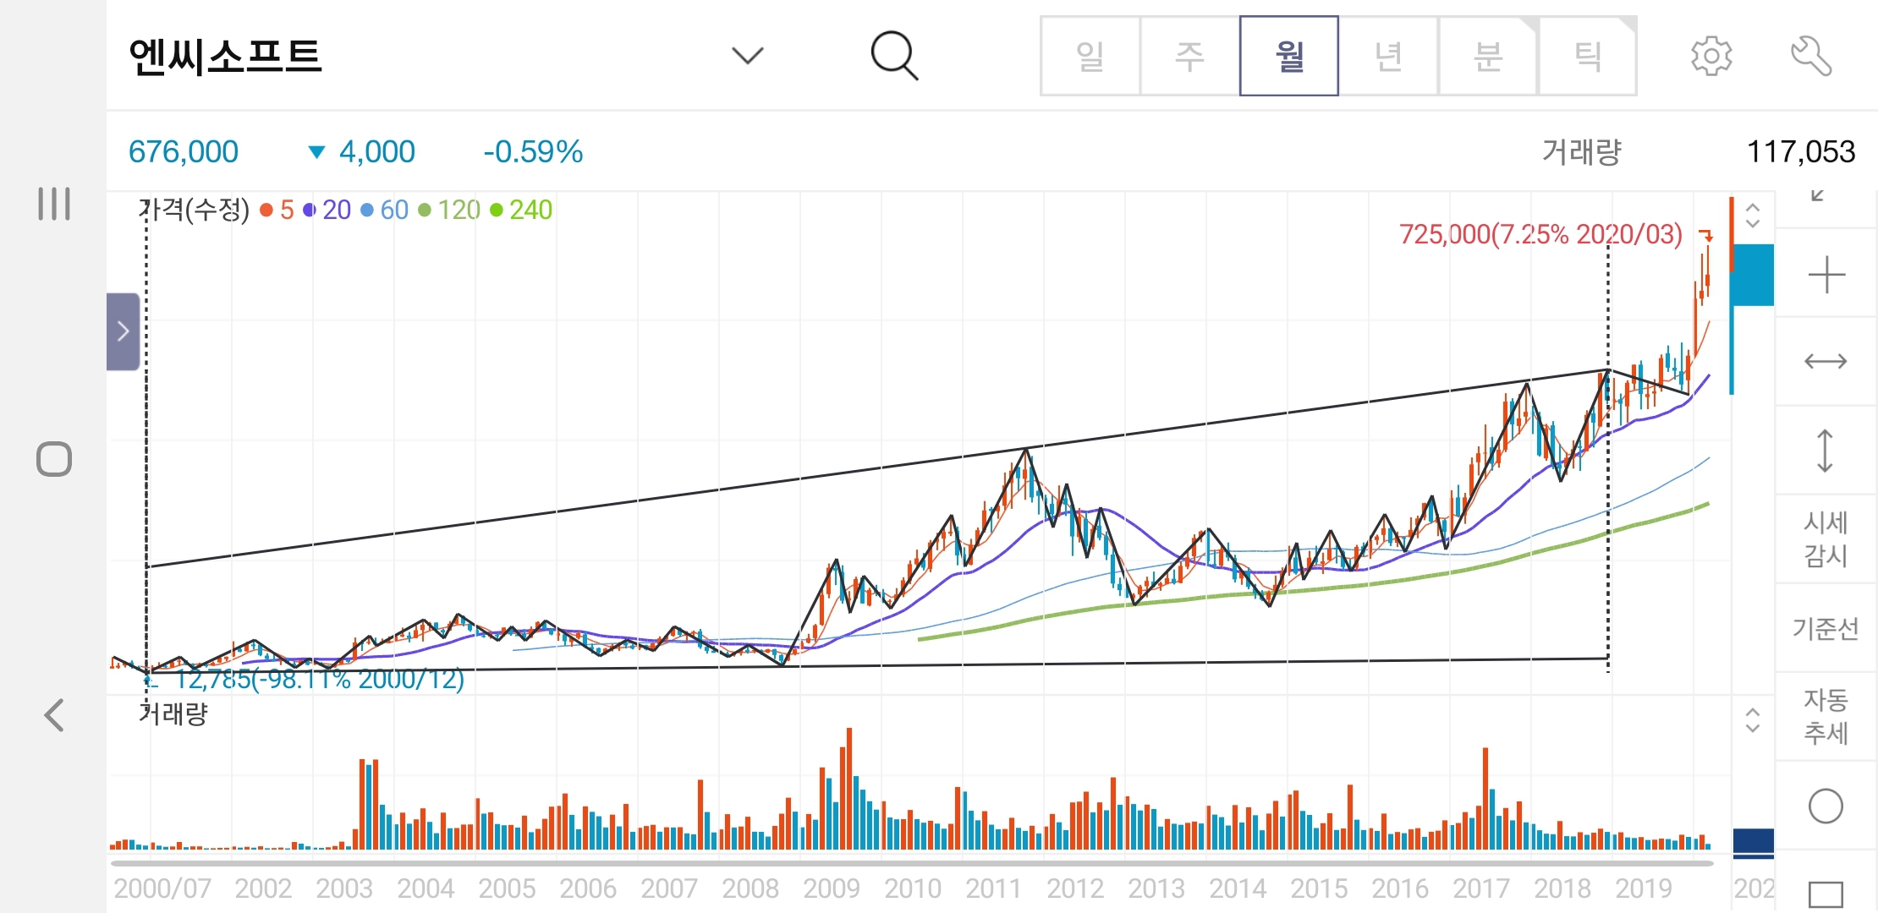Image resolution: width=1878 pixels, height=913 pixels.
Task: Open 시세 감시 price watch
Action: (1826, 539)
